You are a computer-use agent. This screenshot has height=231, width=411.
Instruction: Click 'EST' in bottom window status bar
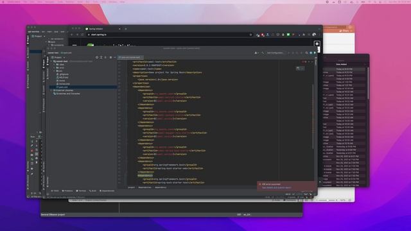pyautogui.click(x=239, y=215)
